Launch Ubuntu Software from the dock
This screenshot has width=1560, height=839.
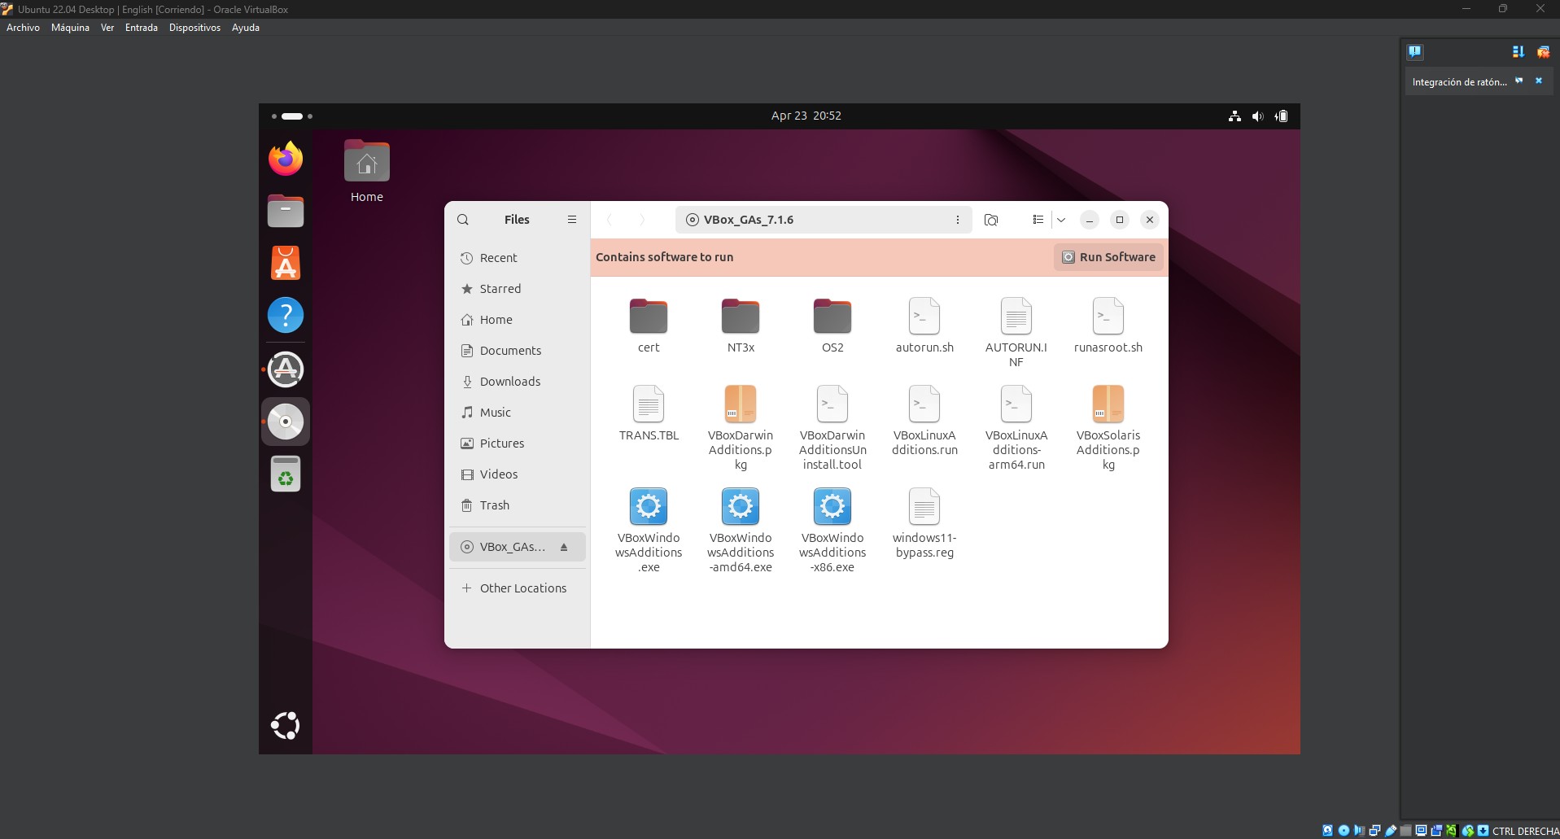286,263
